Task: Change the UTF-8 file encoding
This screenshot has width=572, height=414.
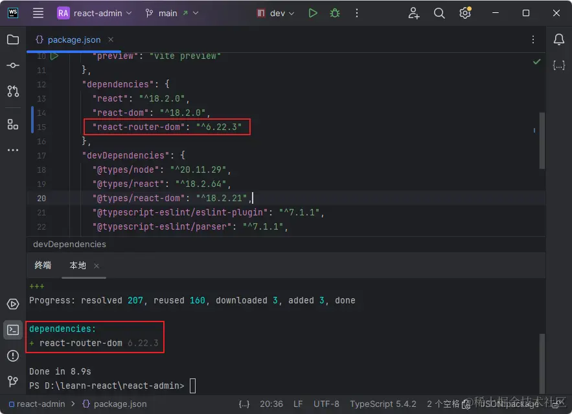Action: pyautogui.click(x=326, y=404)
